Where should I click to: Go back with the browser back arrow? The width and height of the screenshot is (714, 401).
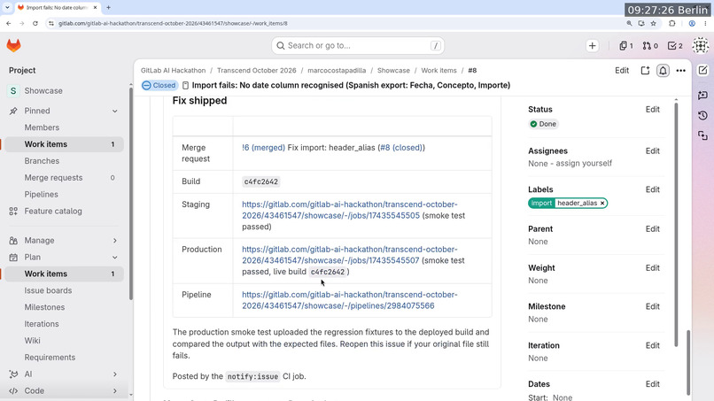click(9, 23)
